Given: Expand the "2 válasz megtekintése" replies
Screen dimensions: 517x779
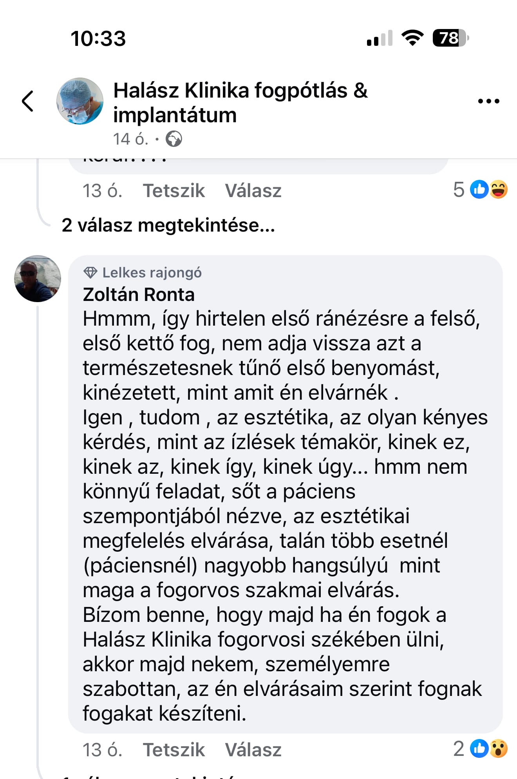Looking at the screenshot, I should tap(168, 225).
